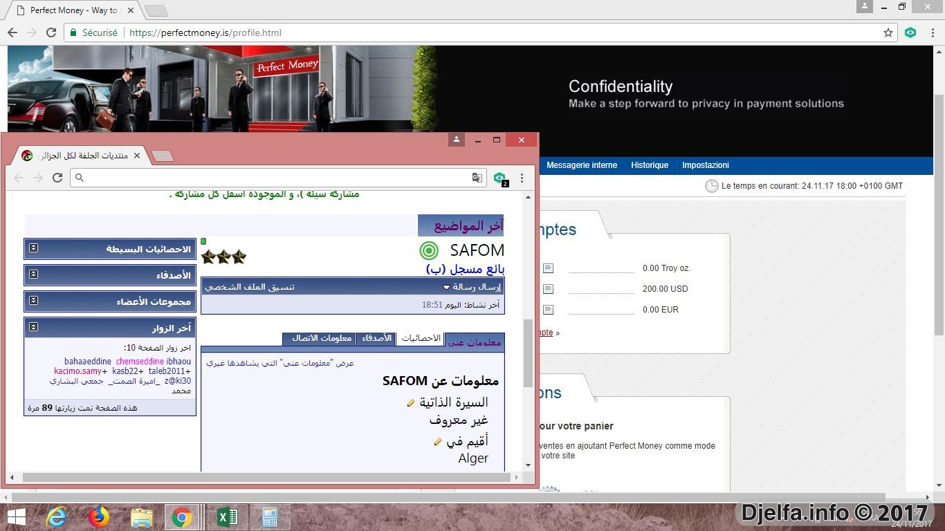This screenshot has height=531, width=945.
Task: Click the statement icon for 200.00 USD account
Action: (x=549, y=289)
